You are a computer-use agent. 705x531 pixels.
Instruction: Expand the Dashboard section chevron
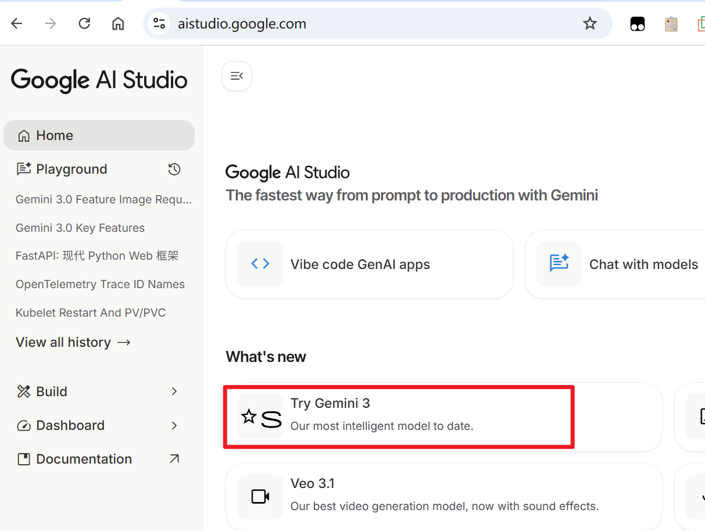point(174,425)
